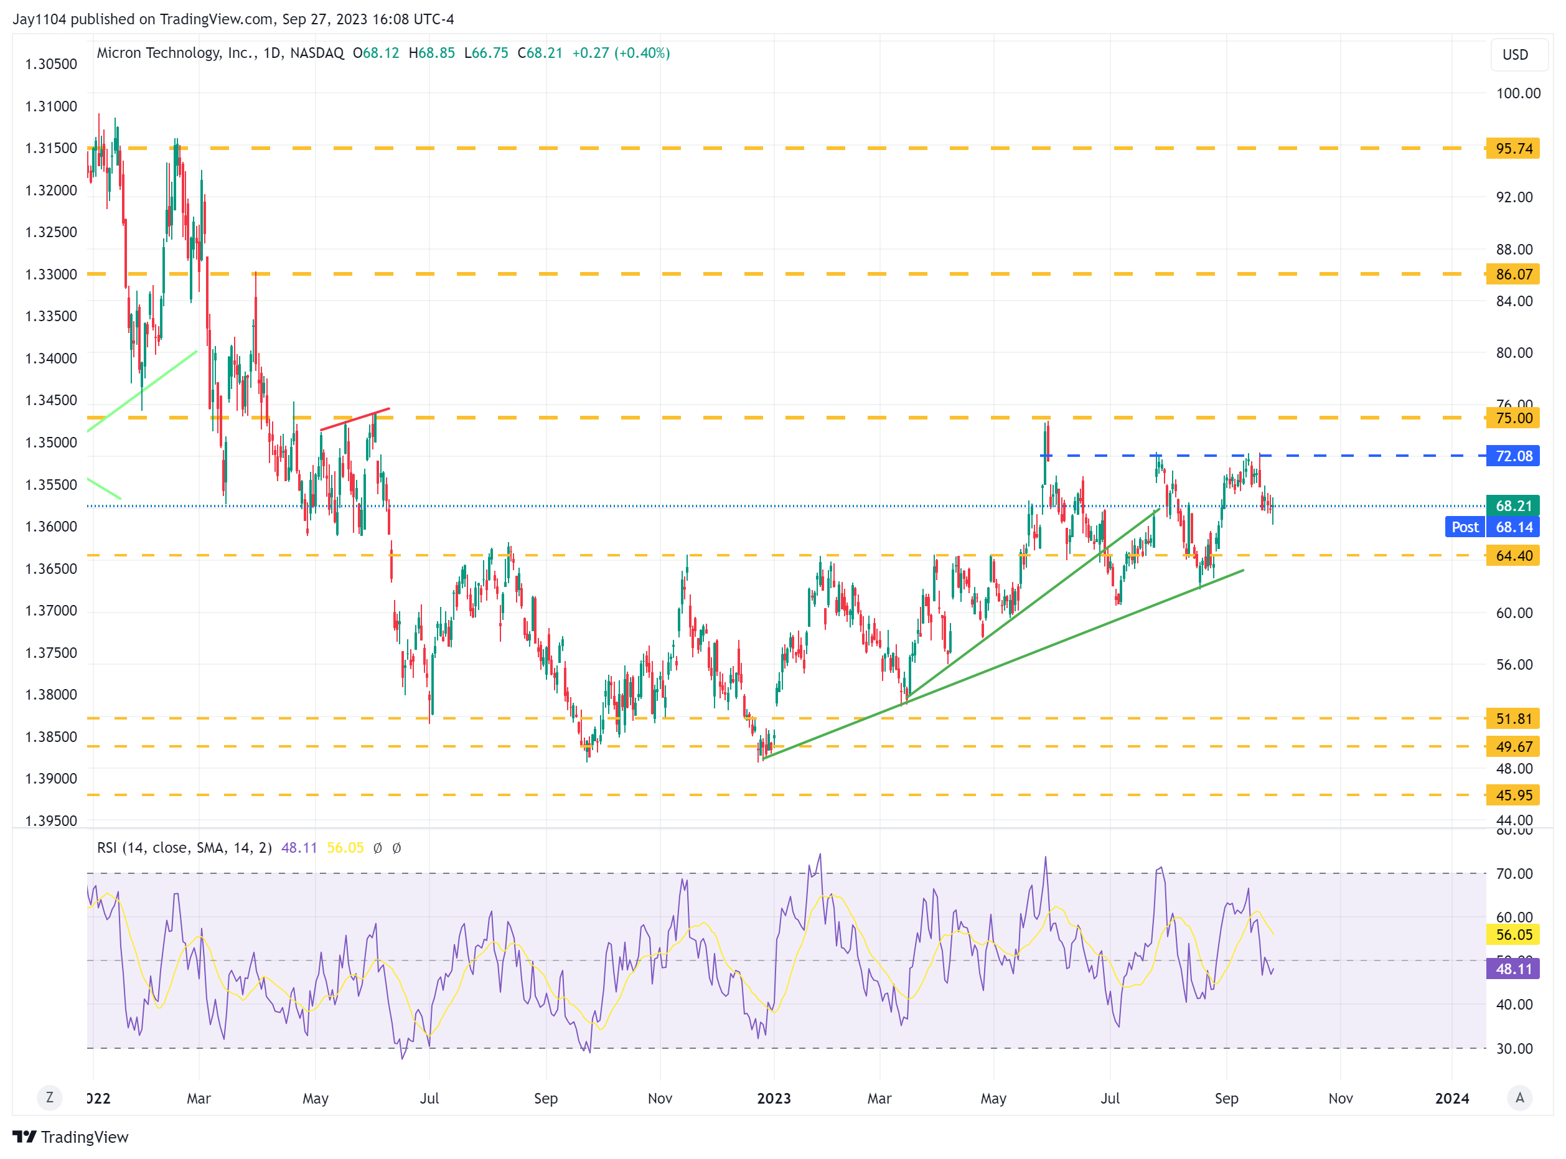Select the 49.67 price level label
This screenshot has width=1566, height=1159.
coord(1512,746)
